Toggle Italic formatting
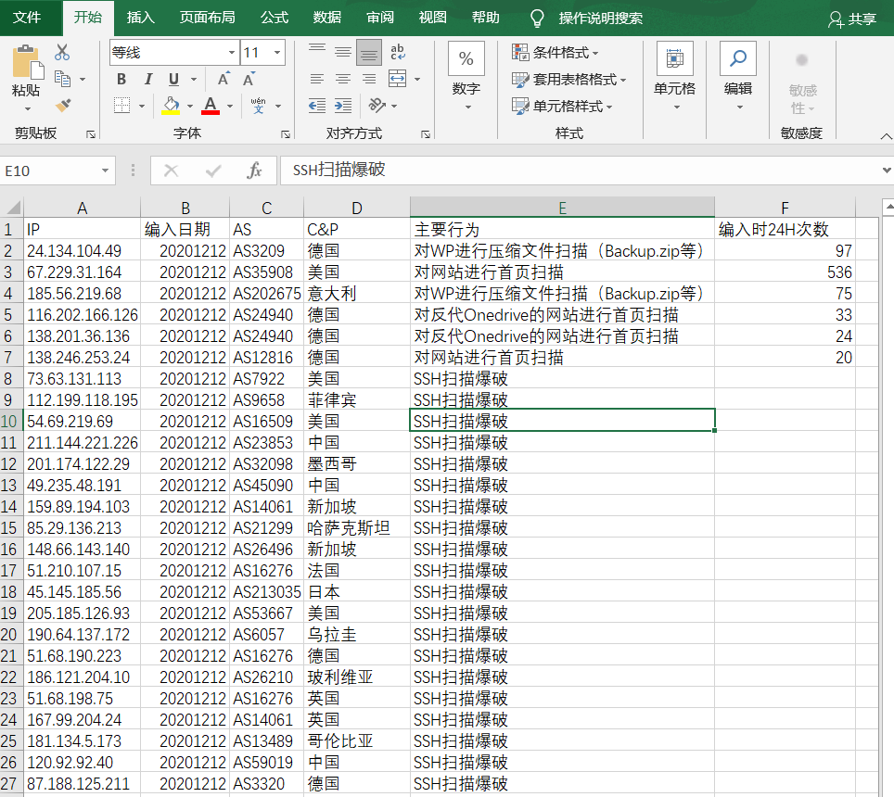894x797 pixels. (x=148, y=79)
